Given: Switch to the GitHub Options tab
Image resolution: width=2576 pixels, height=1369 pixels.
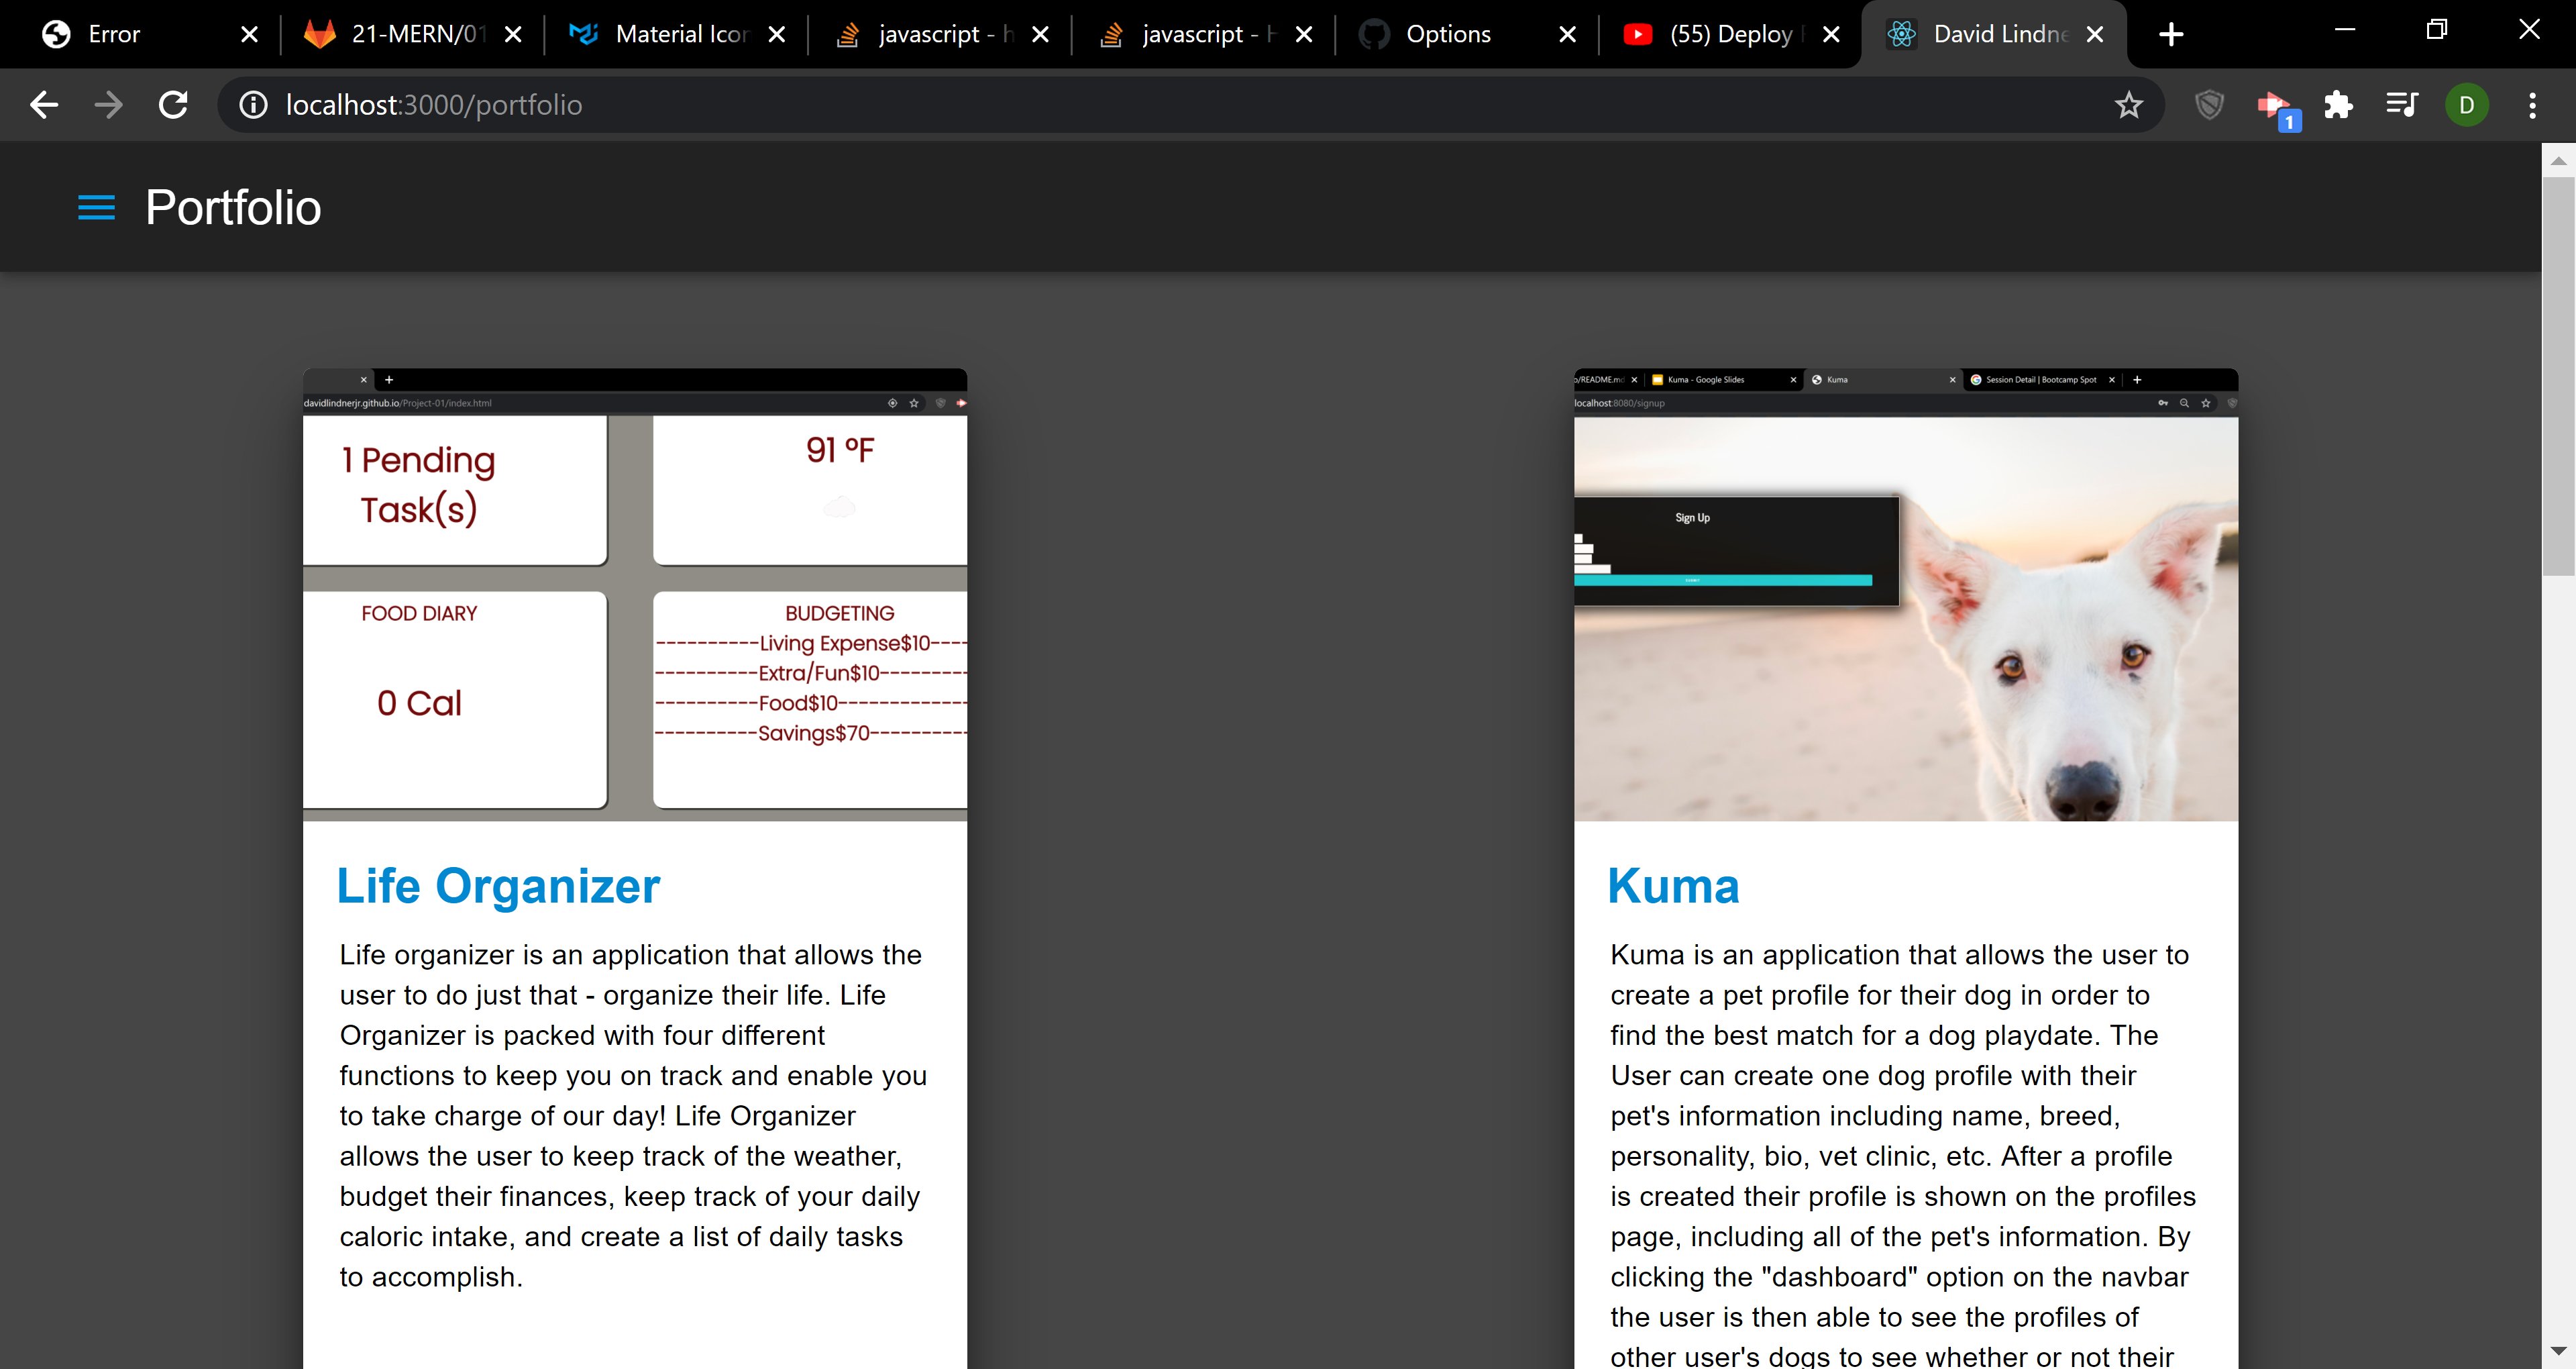Looking at the screenshot, I should pyautogui.click(x=1449, y=33).
